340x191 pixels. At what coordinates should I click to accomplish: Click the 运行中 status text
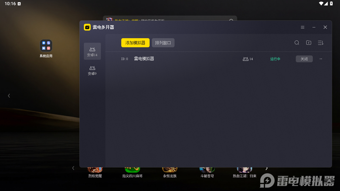point(275,59)
